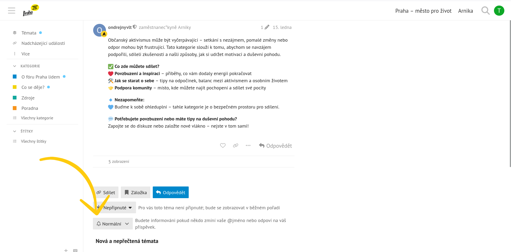Open the Arnika header link
Screen dimensions: 511x252
pos(465,11)
